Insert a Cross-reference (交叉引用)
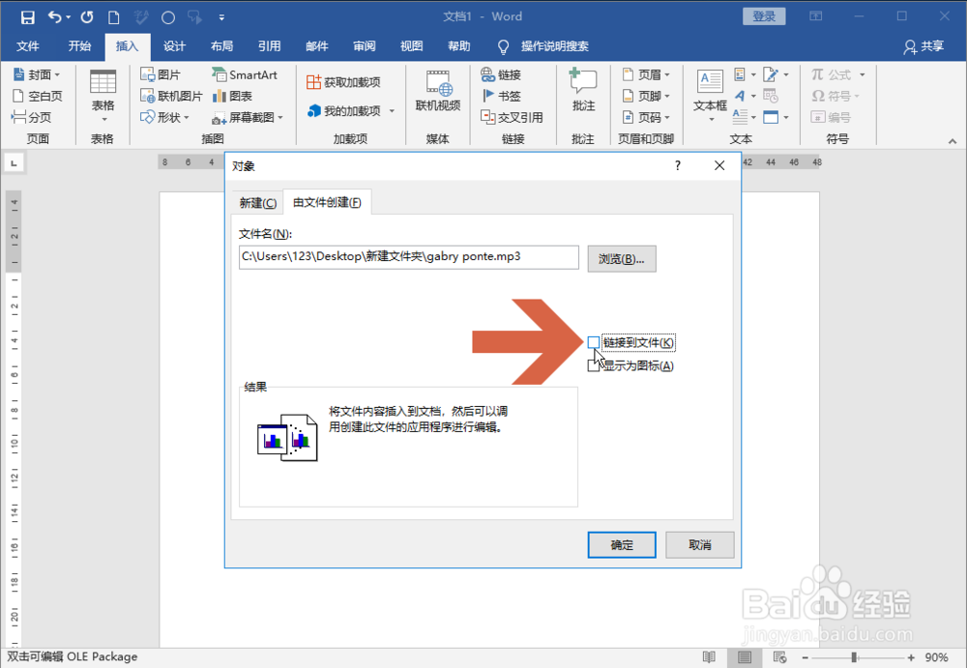Viewport: 967px width, 668px height. pyautogui.click(x=512, y=117)
